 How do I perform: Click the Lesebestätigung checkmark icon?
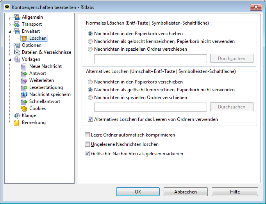(24, 87)
